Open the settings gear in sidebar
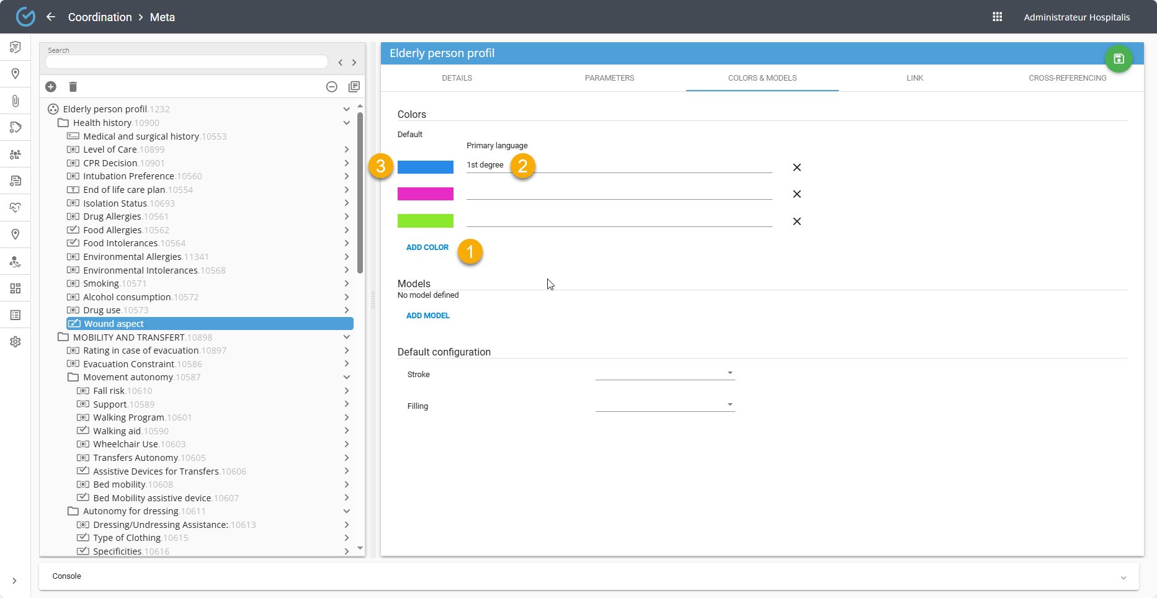 tap(16, 342)
